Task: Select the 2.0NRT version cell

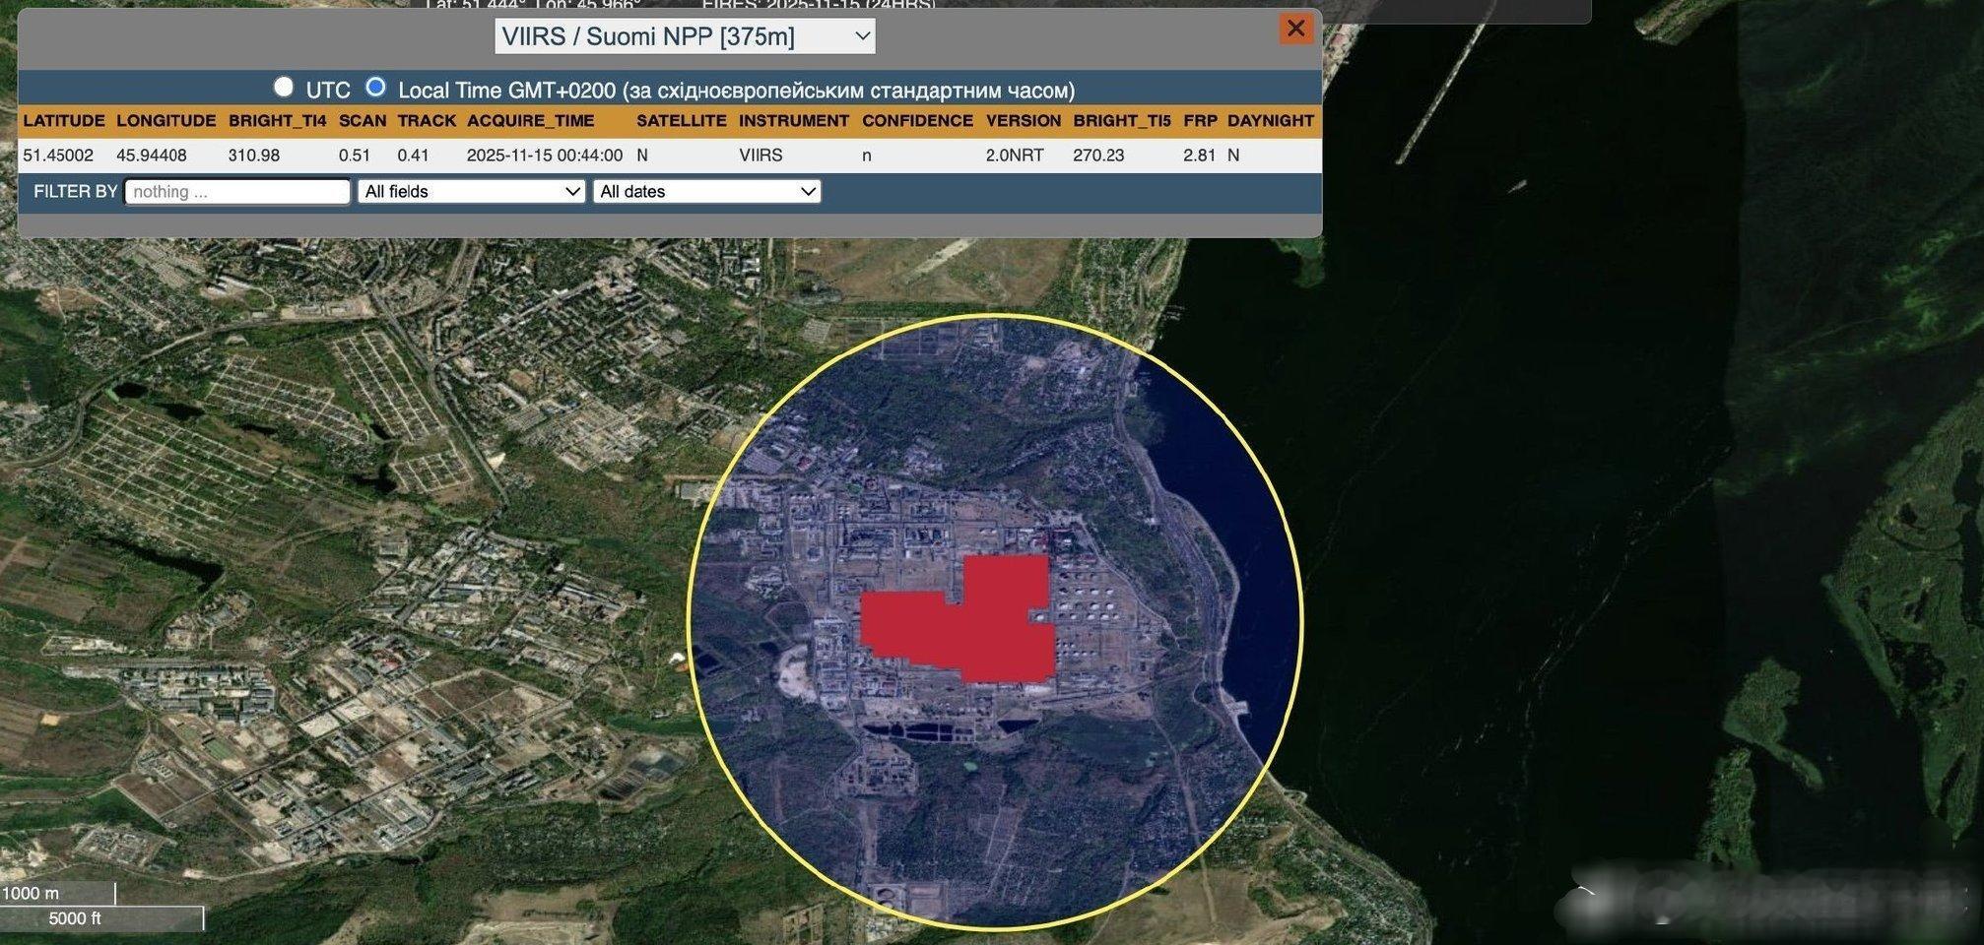Action: click(1015, 156)
